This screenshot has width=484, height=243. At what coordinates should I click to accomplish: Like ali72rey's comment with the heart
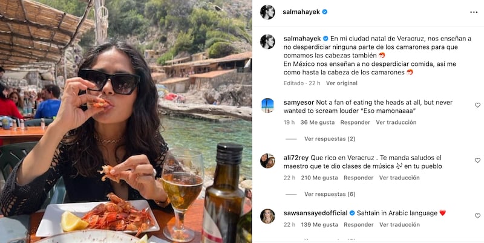pos(477,161)
